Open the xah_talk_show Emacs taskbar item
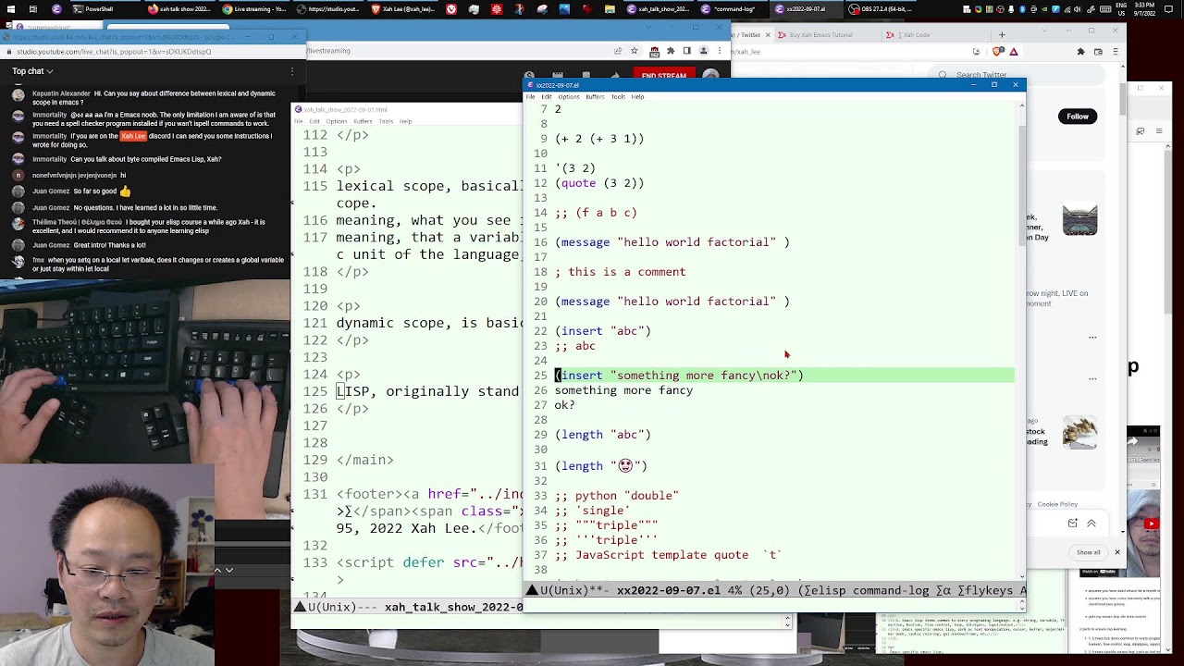The image size is (1184, 666). (659, 9)
